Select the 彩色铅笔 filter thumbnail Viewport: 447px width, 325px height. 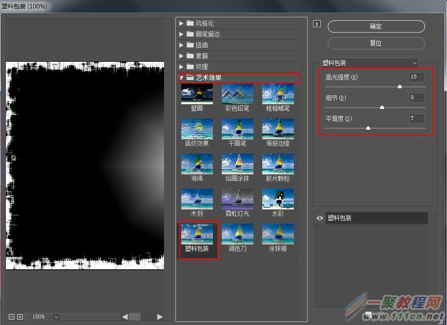point(238,94)
